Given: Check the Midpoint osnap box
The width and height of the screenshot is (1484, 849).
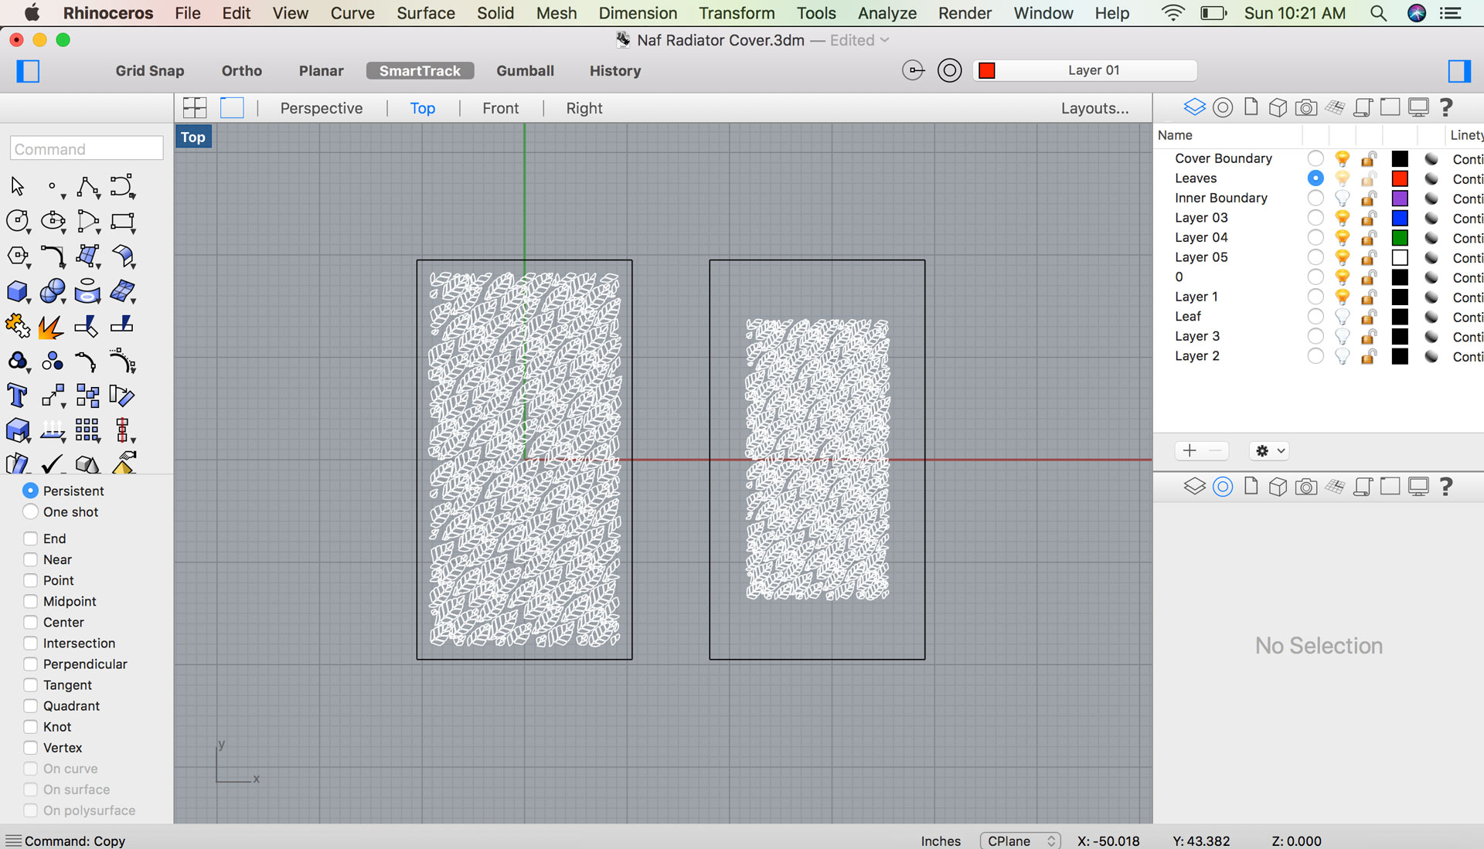Looking at the screenshot, I should [31, 601].
